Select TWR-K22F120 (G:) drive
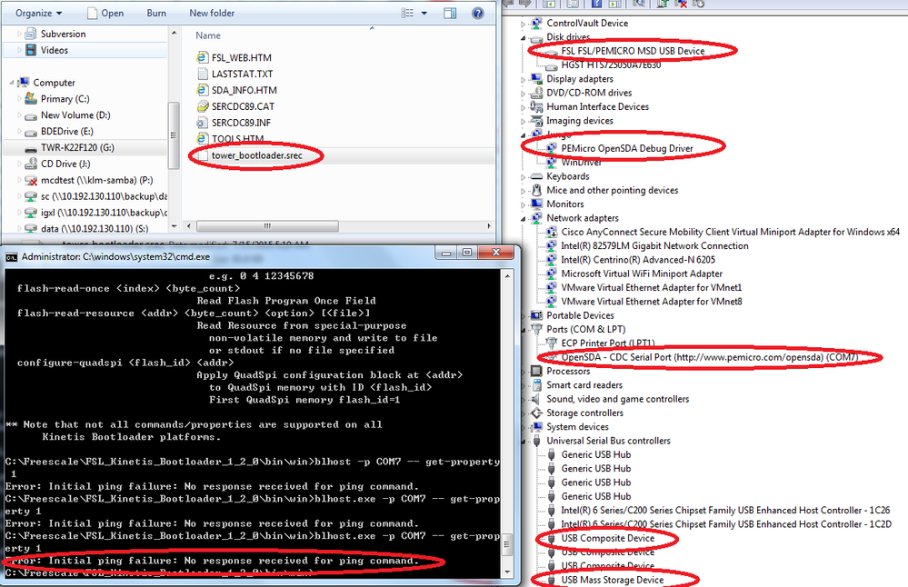Screen dimensions: 908x587 point(77,147)
